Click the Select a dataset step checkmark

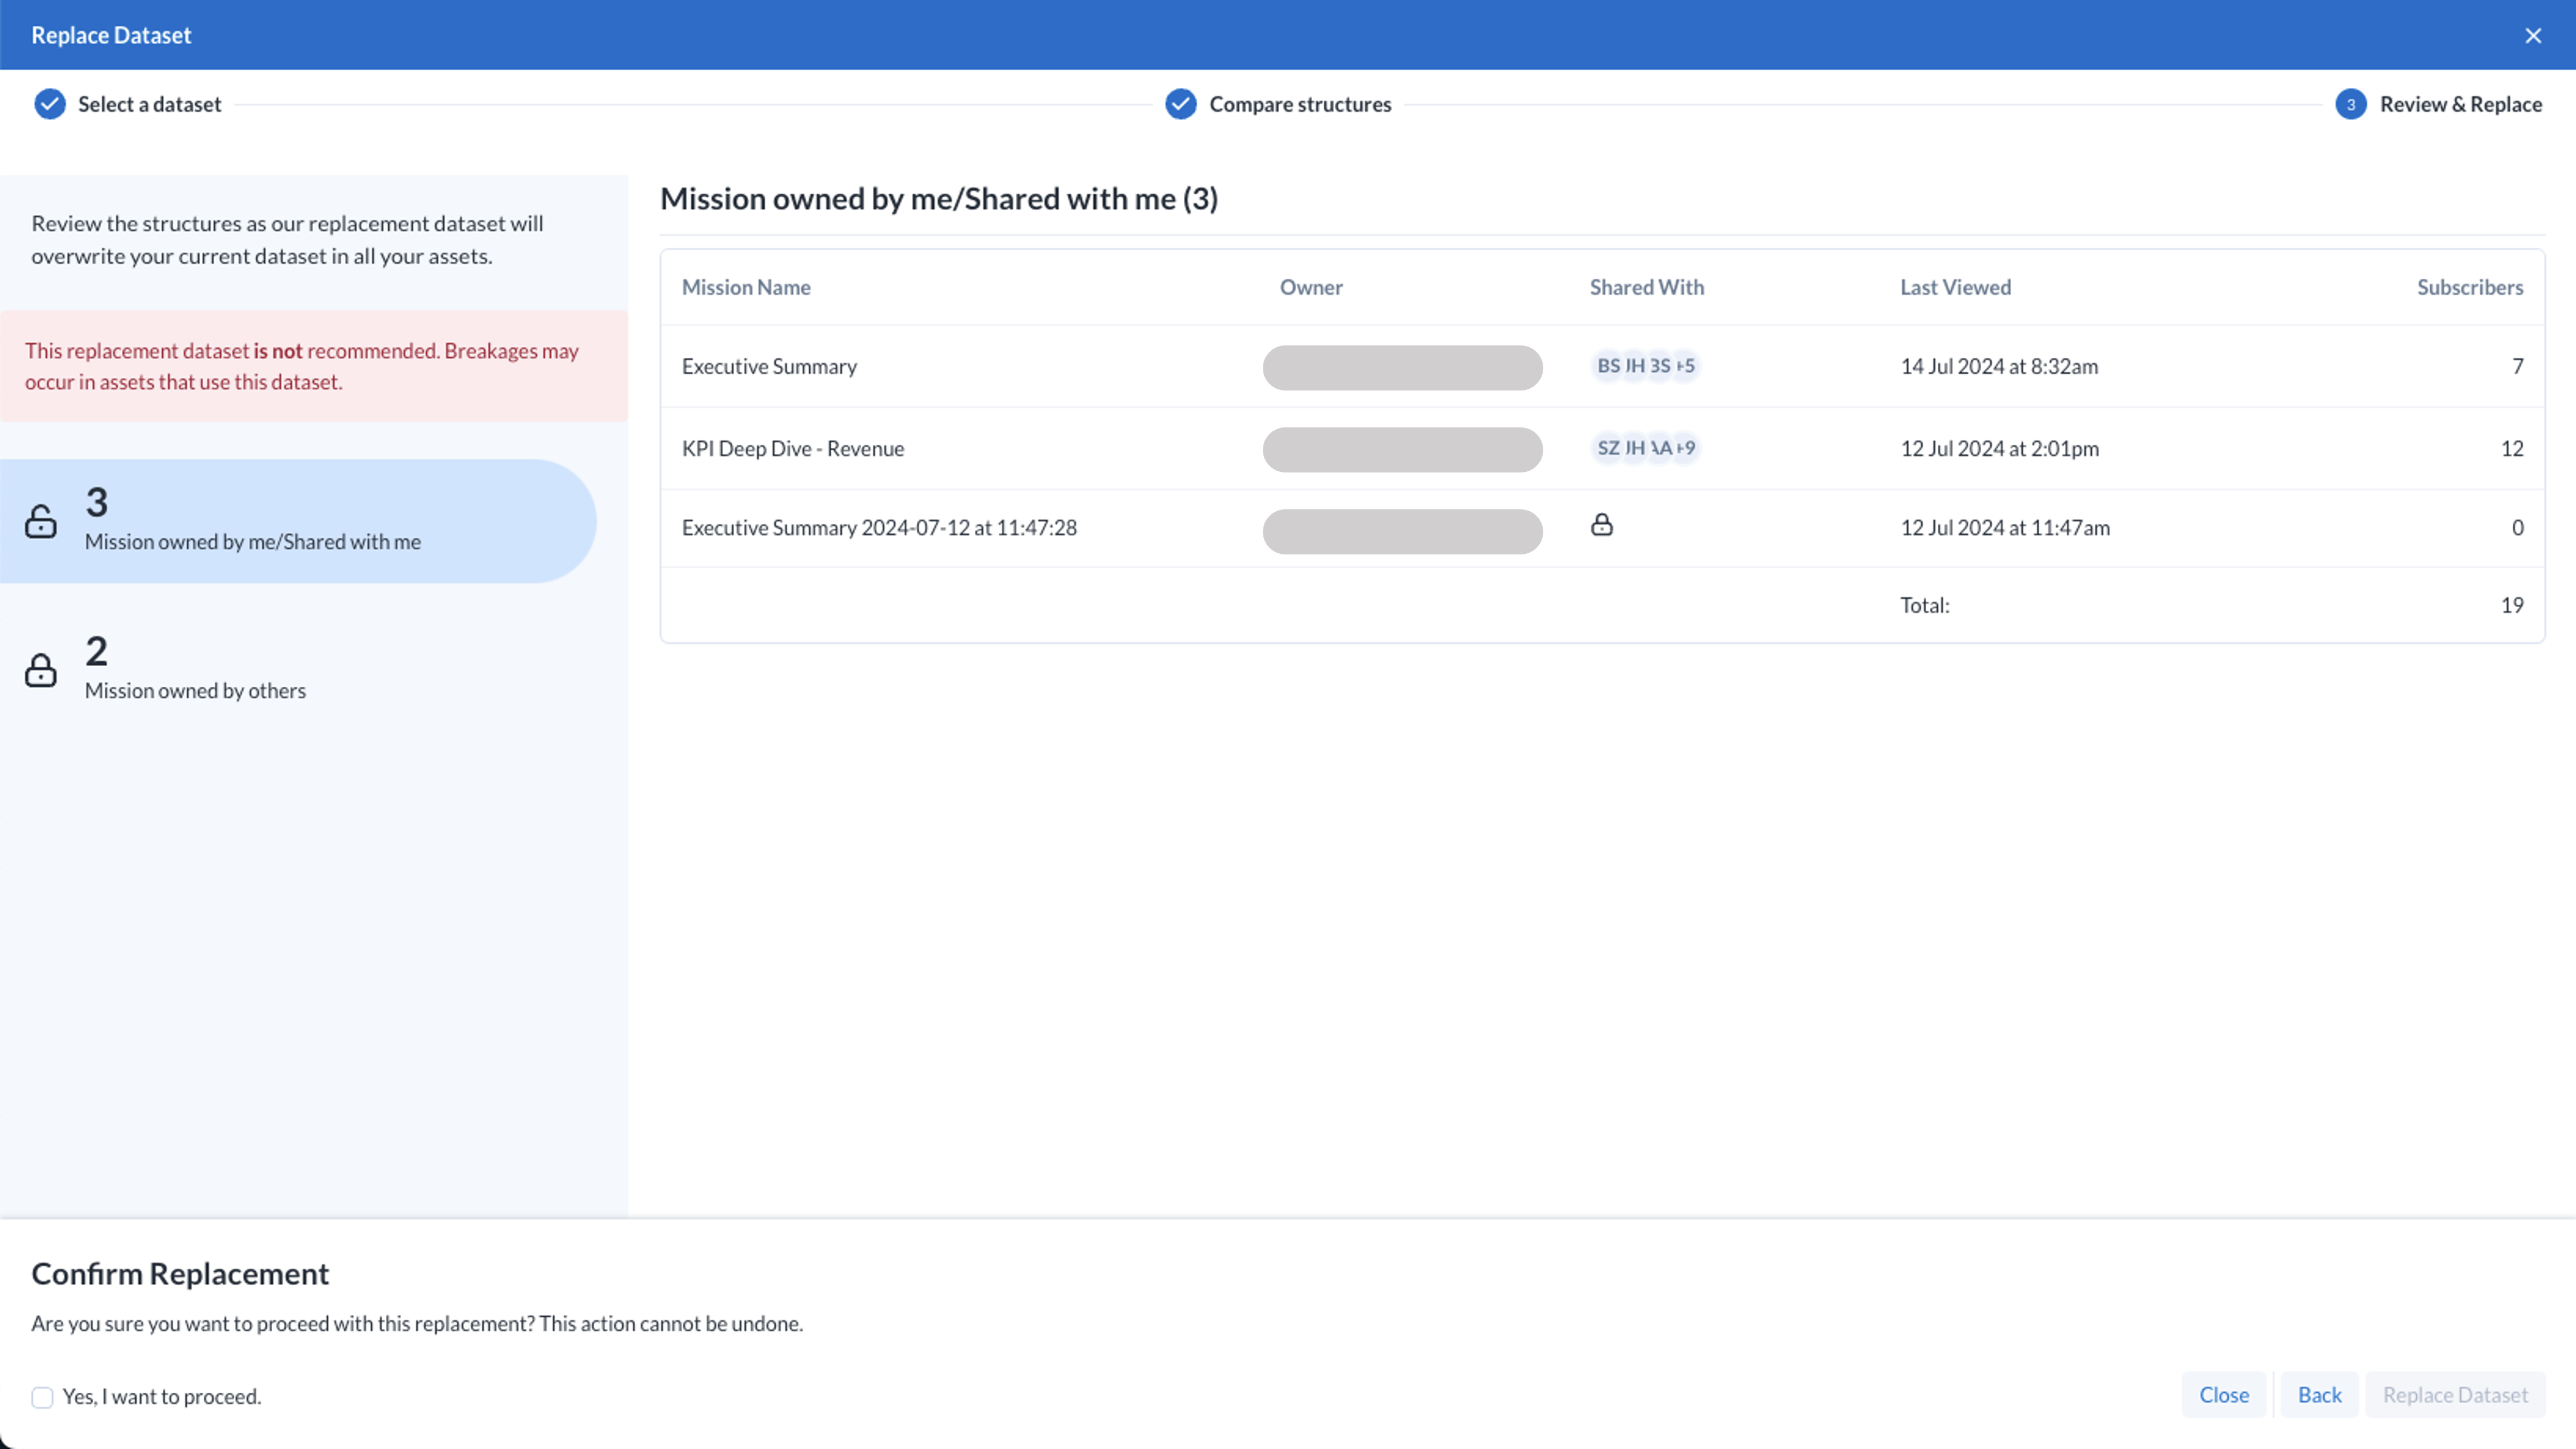pyautogui.click(x=50, y=104)
